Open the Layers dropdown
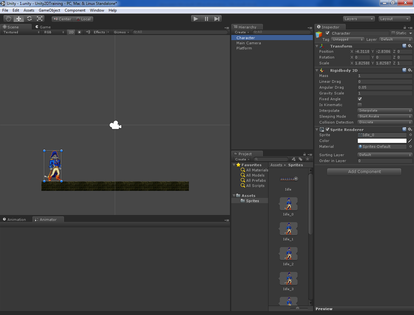The image size is (414, 315). point(359,19)
